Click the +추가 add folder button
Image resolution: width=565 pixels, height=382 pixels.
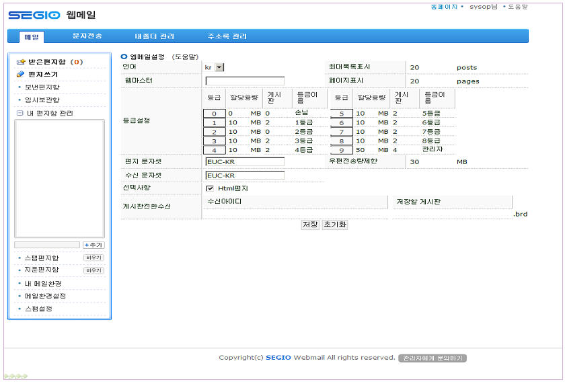[93, 245]
